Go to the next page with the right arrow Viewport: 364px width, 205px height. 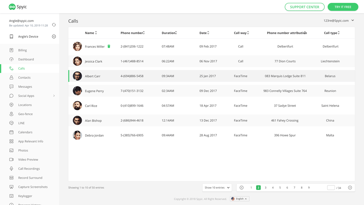[x=350, y=188]
